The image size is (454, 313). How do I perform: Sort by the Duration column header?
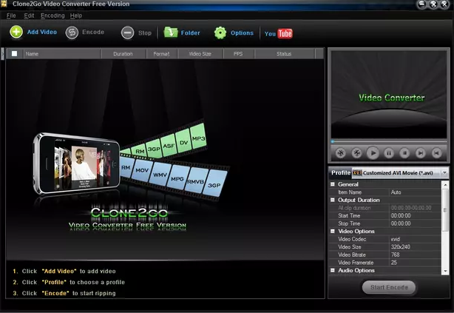point(123,54)
